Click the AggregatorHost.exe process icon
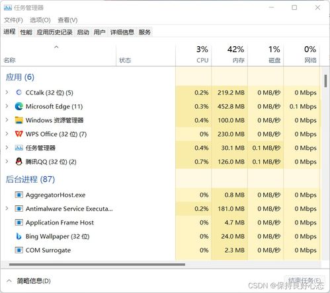This screenshot has height=293, width=330. click(x=19, y=195)
